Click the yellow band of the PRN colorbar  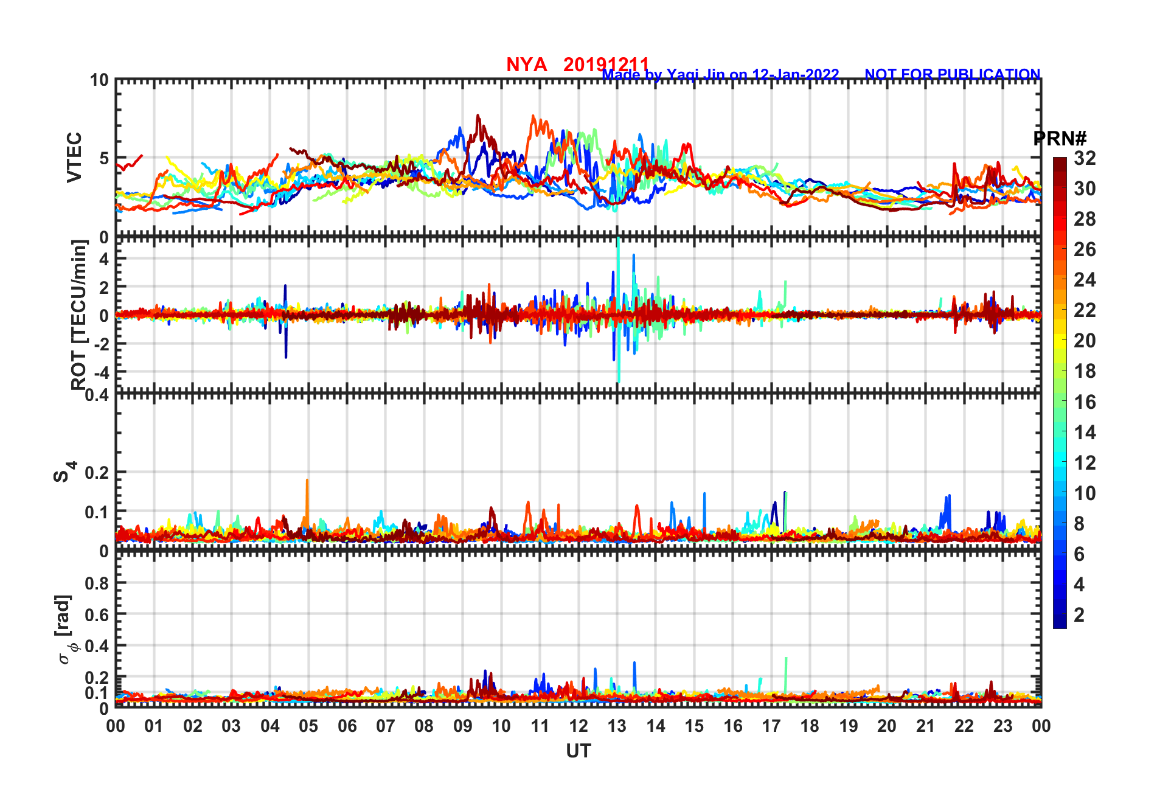point(1060,341)
